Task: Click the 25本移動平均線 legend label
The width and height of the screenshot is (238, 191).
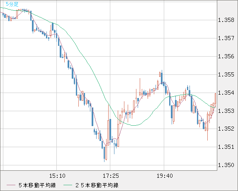Action: point(97,185)
